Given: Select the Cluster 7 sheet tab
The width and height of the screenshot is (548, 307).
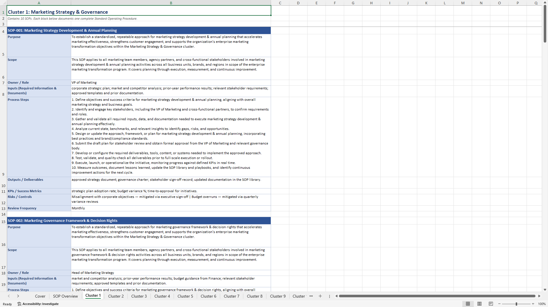Looking at the screenshot, I should [x=232, y=296].
